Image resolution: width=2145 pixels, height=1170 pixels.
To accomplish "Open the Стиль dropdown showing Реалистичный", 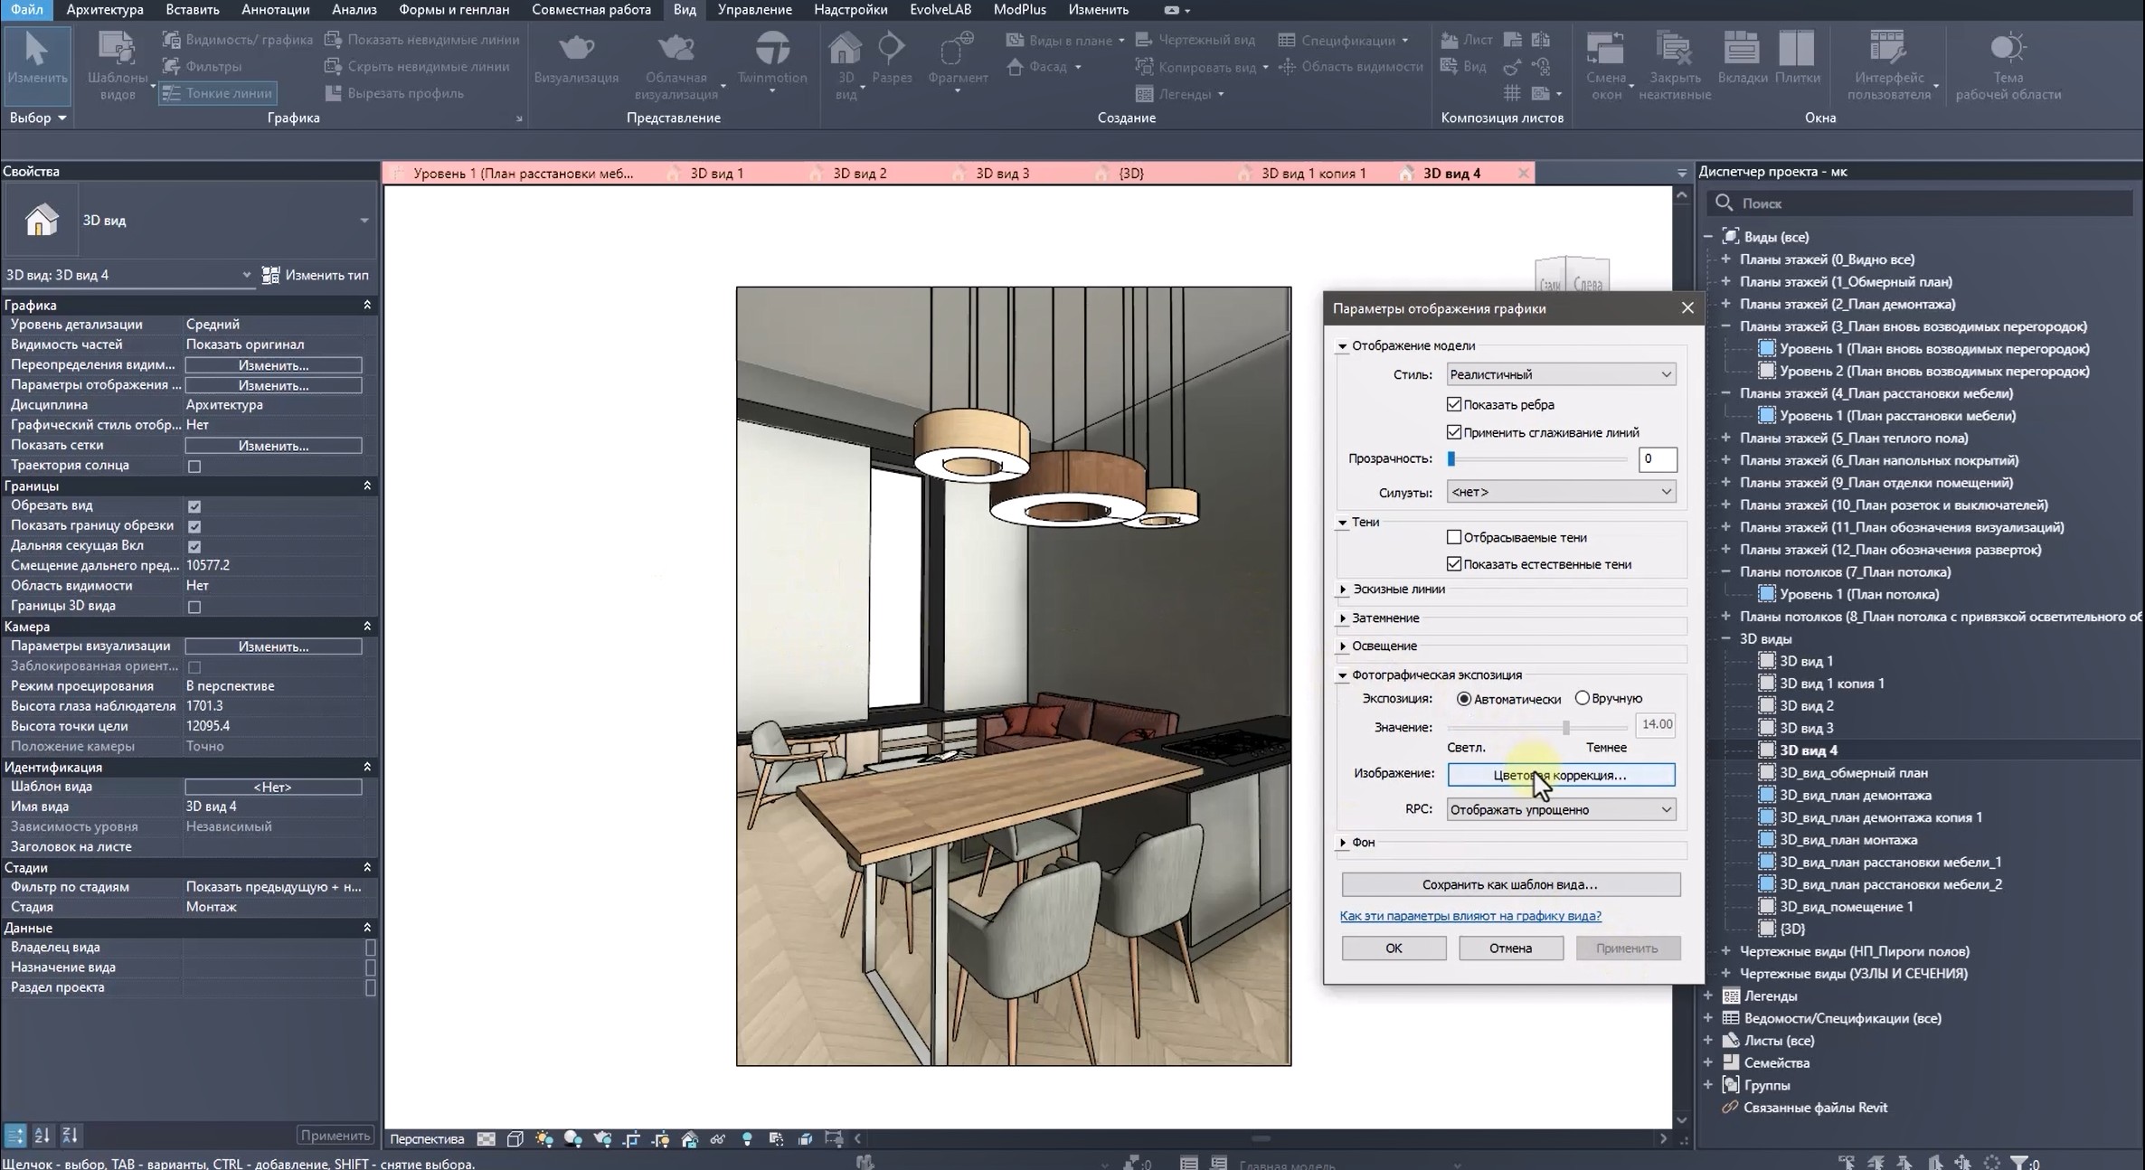I will (1560, 373).
